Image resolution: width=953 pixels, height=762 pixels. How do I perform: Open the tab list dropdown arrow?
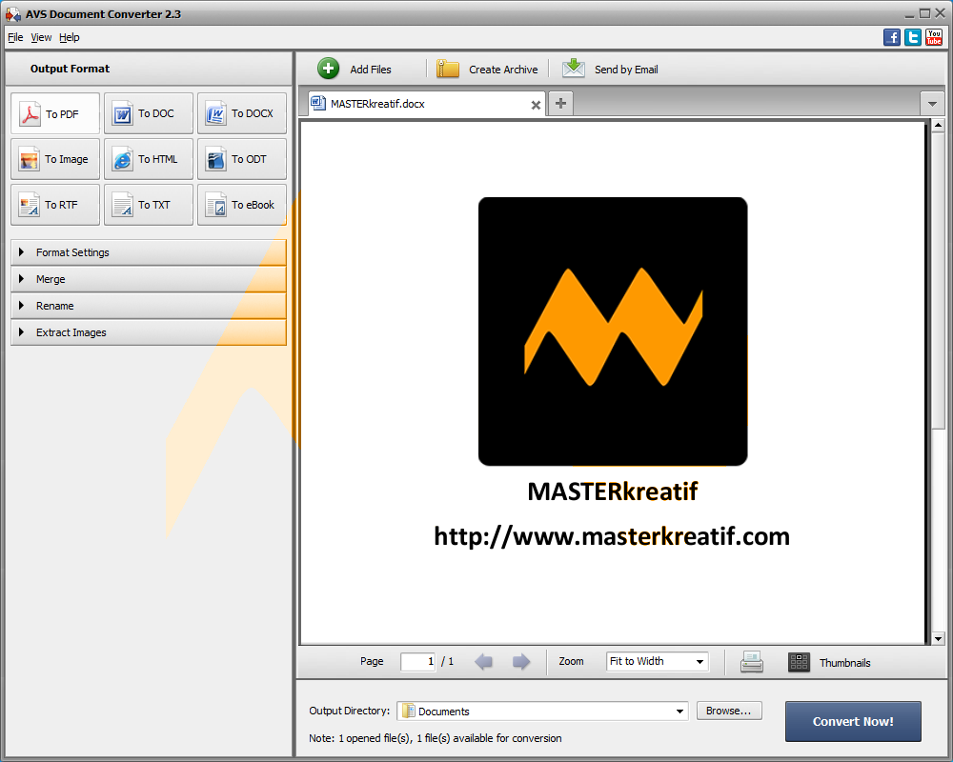click(x=932, y=104)
